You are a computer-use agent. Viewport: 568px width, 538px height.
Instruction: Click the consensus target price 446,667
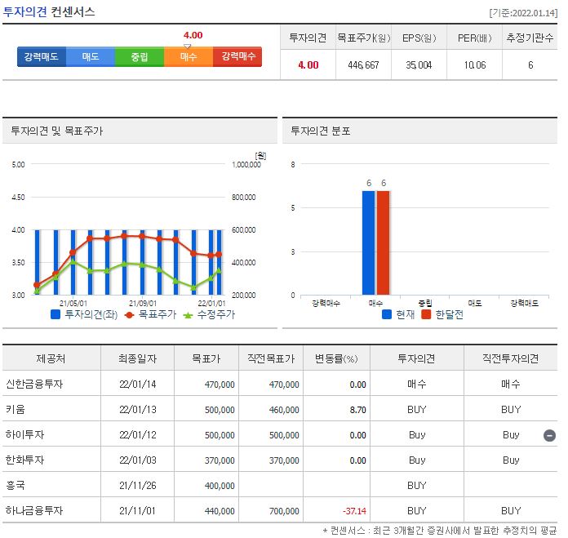click(363, 65)
